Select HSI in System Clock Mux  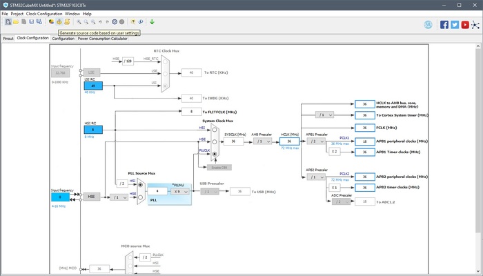(215, 130)
